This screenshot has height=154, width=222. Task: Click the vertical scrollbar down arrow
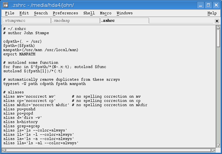click(x=218, y=146)
